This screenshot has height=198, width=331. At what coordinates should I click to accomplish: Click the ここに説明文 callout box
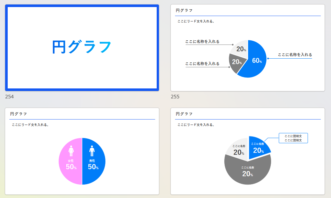point(293,138)
